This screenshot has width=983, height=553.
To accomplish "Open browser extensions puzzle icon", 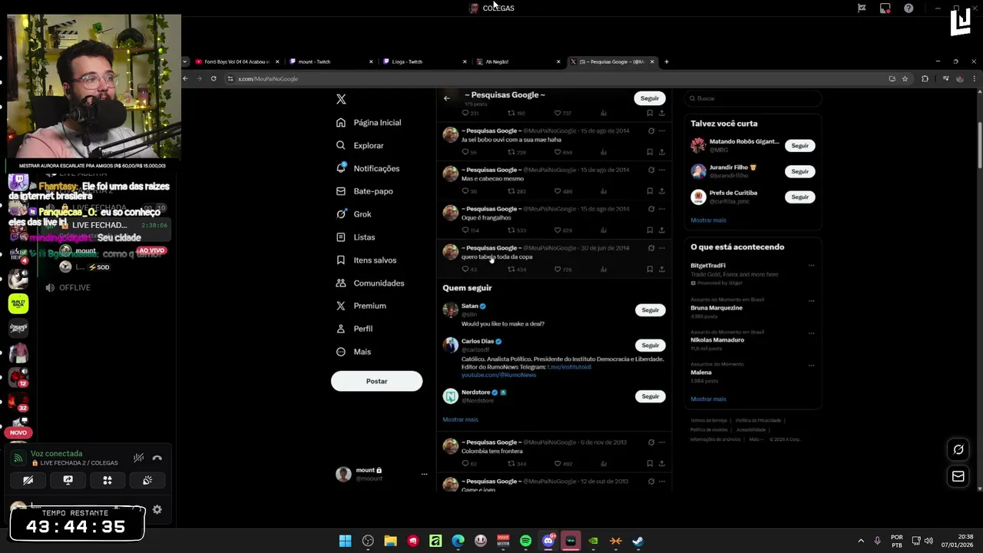I will click(925, 78).
